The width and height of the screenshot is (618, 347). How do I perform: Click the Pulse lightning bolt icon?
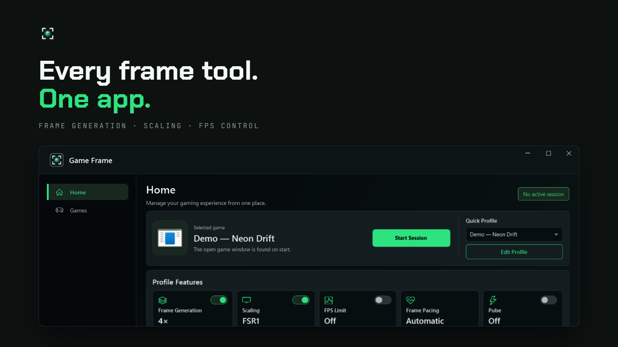(x=493, y=300)
